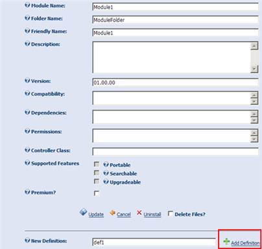Click the help icon beside New Definition

27,241
